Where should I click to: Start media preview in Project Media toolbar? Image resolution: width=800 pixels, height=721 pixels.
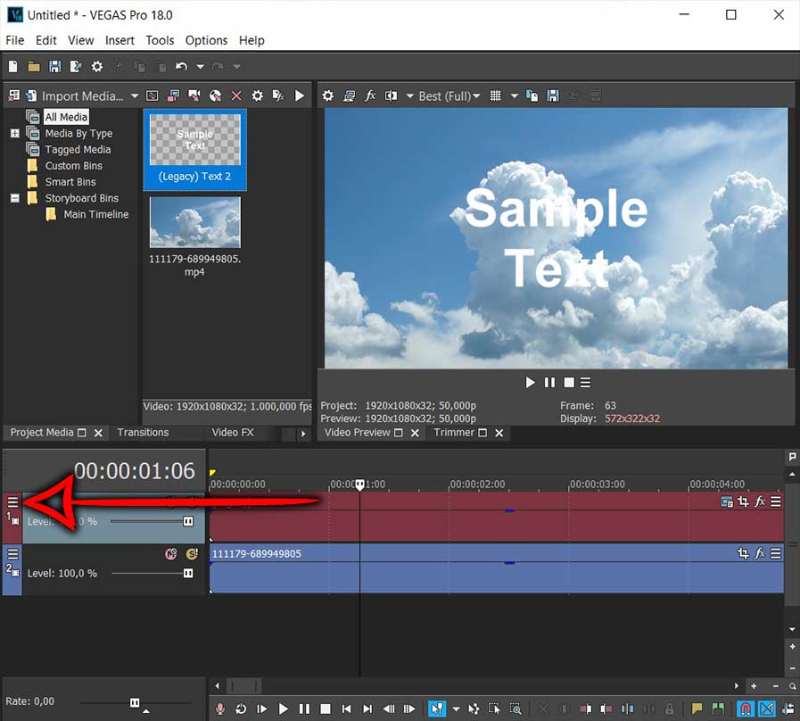(x=300, y=96)
